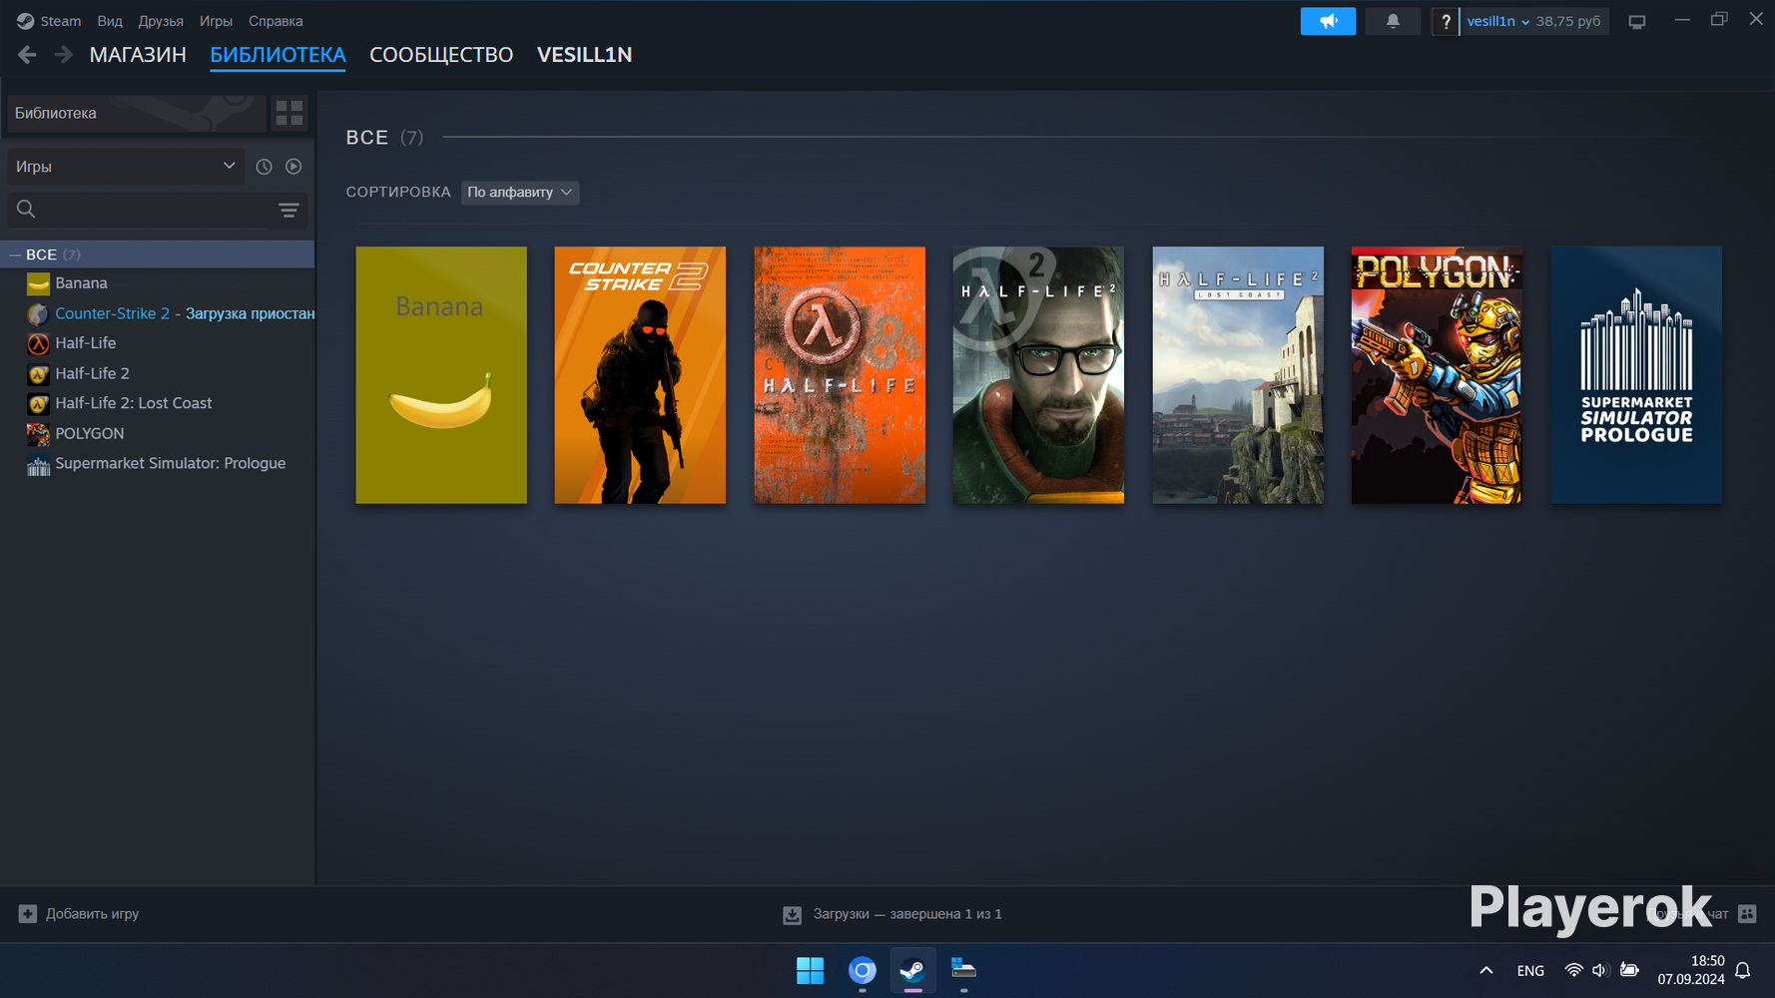Image resolution: width=1775 pixels, height=998 pixels.
Task: Open the Справка menu
Action: tap(276, 21)
